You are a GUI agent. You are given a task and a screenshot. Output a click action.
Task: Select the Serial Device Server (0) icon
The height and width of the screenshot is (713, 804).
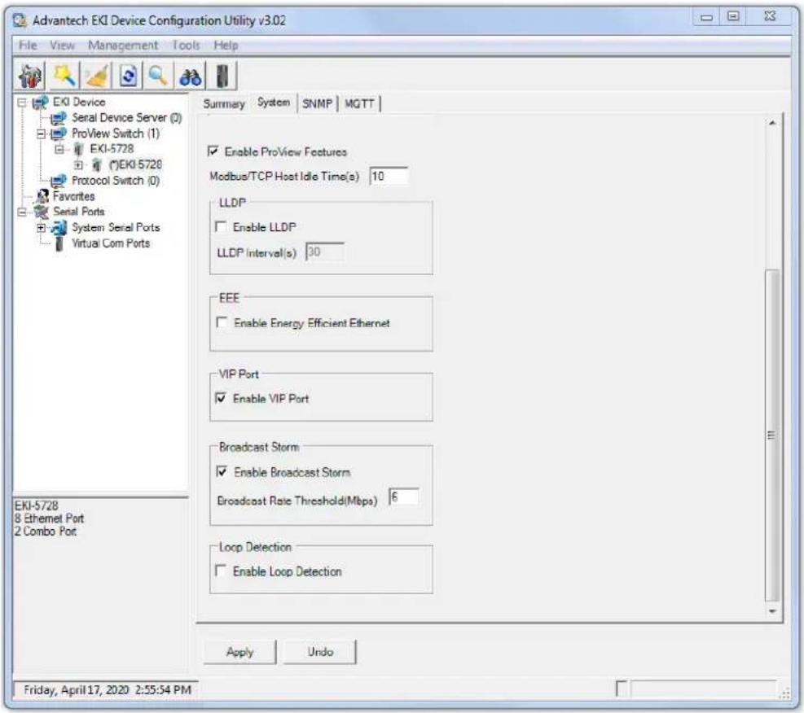(59, 118)
